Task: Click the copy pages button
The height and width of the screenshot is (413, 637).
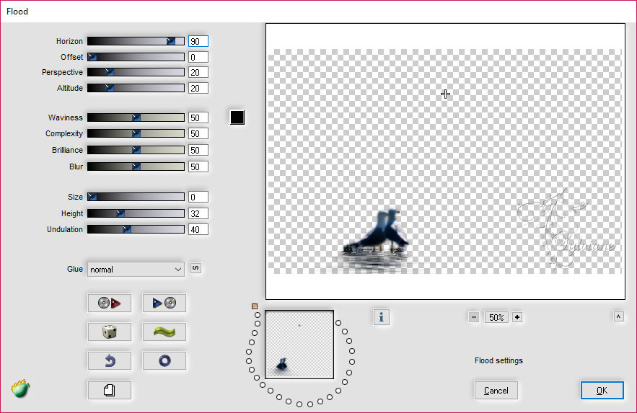Action: tap(109, 390)
